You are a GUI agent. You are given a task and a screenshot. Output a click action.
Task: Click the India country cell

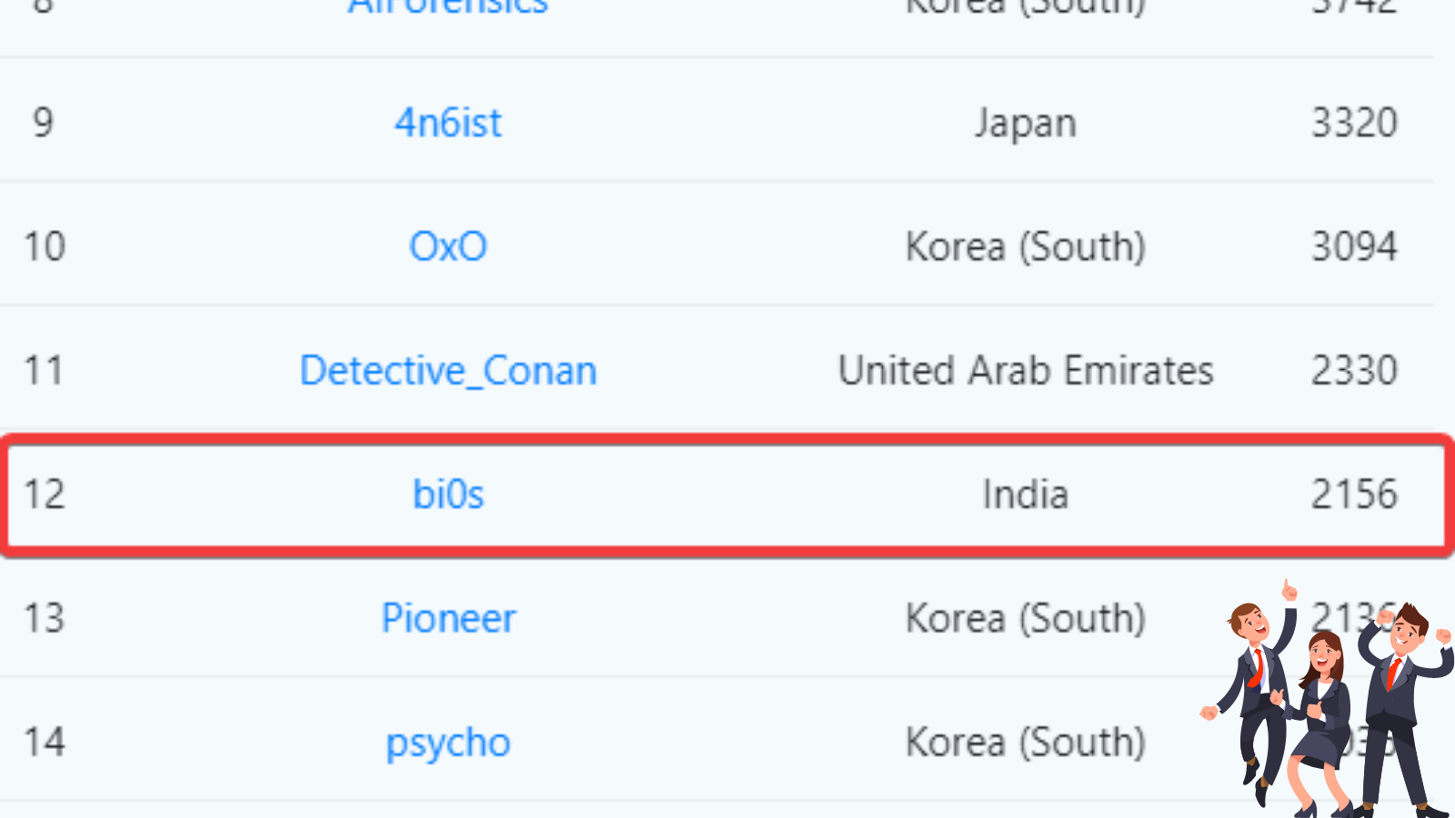click(x=1025, y=494)
